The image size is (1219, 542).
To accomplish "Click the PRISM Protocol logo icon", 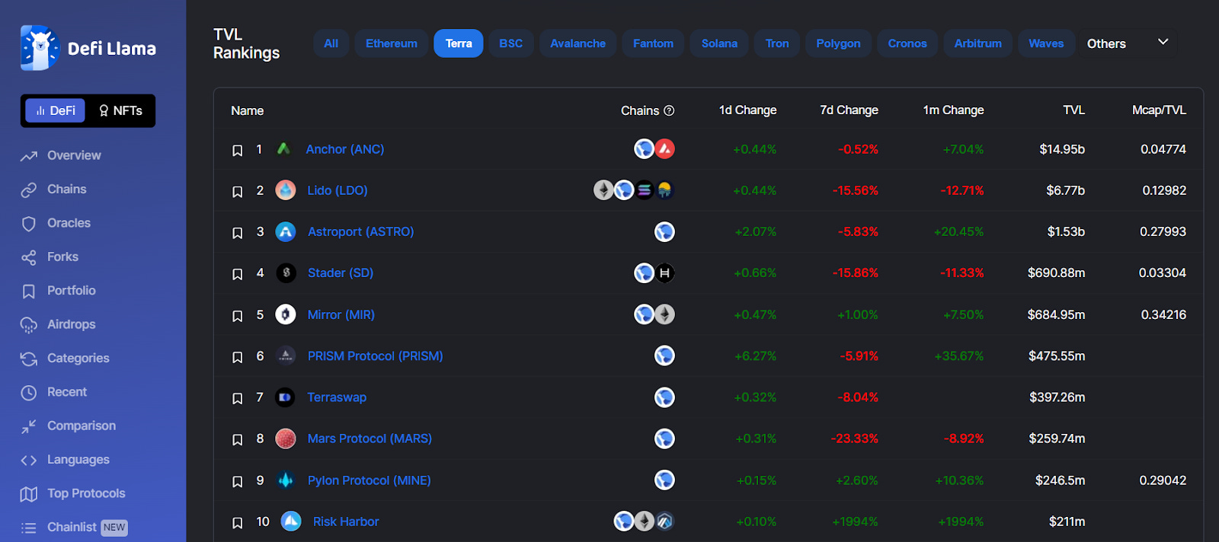I will tap(286, 355).
